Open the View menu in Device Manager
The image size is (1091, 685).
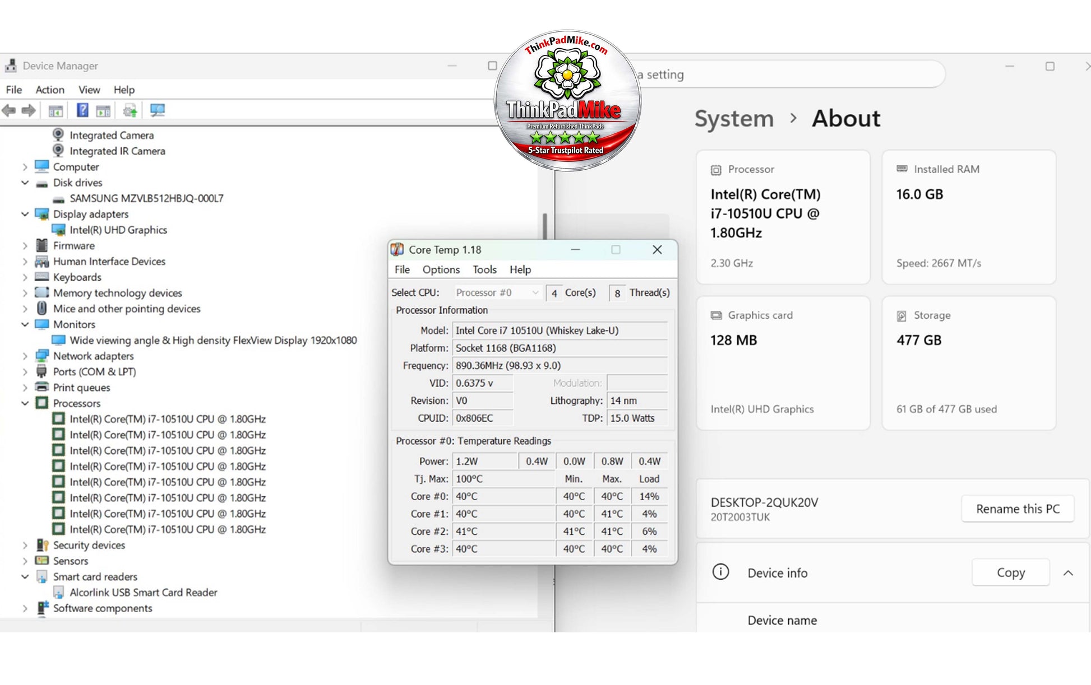pos(89,90)
